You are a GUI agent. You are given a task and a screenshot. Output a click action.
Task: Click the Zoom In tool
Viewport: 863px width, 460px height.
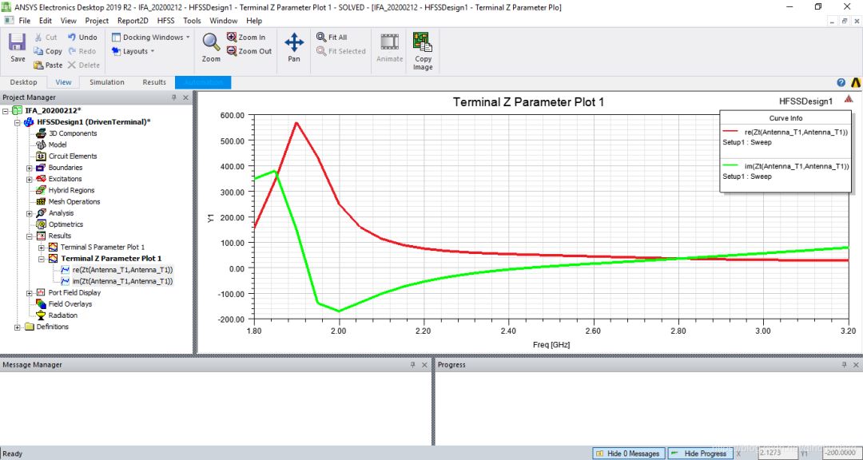(246, 38)
